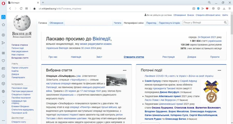Image resolution: width=233 pixels, height=124 pixels.
Task: Open extensions cube icon in sidebar
Action: point(3,84)
